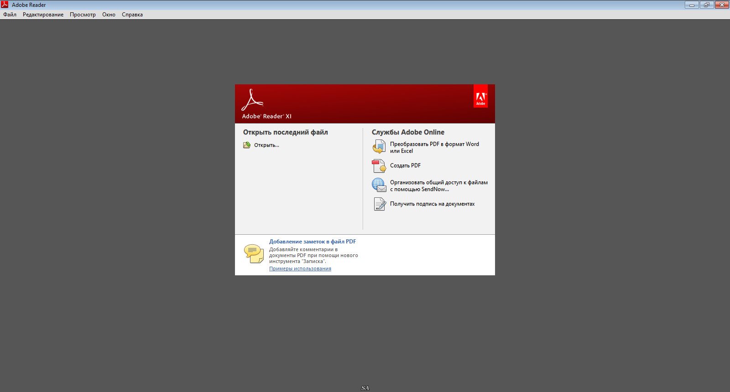The width and height of the screenshot is (730, 392).
Task: Open the Справка menu
Action: coord(132,15)
